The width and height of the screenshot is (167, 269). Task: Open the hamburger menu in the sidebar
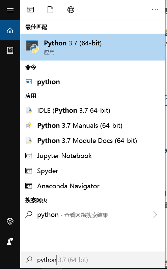click(10, 10)
